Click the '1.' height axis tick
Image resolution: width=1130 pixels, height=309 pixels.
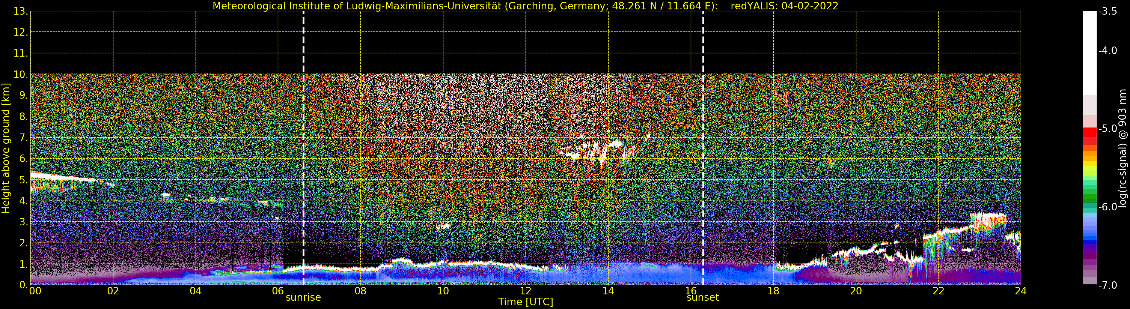point(23,264)
